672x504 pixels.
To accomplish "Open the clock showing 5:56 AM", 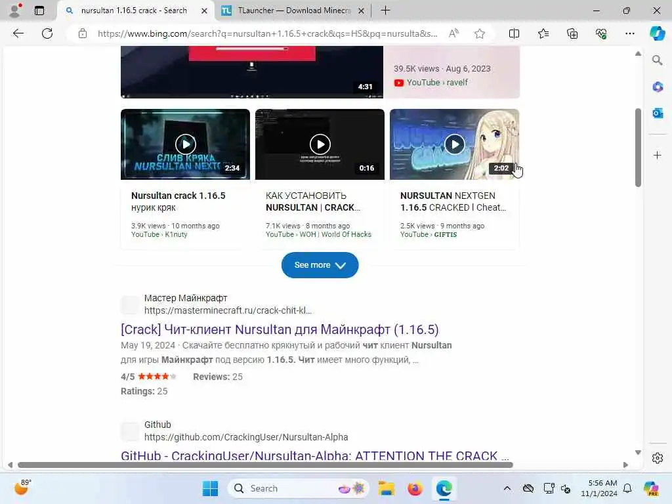I will [599, 488].
